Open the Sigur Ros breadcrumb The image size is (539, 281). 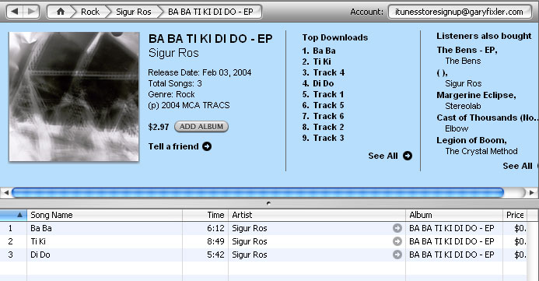point(133,12)
